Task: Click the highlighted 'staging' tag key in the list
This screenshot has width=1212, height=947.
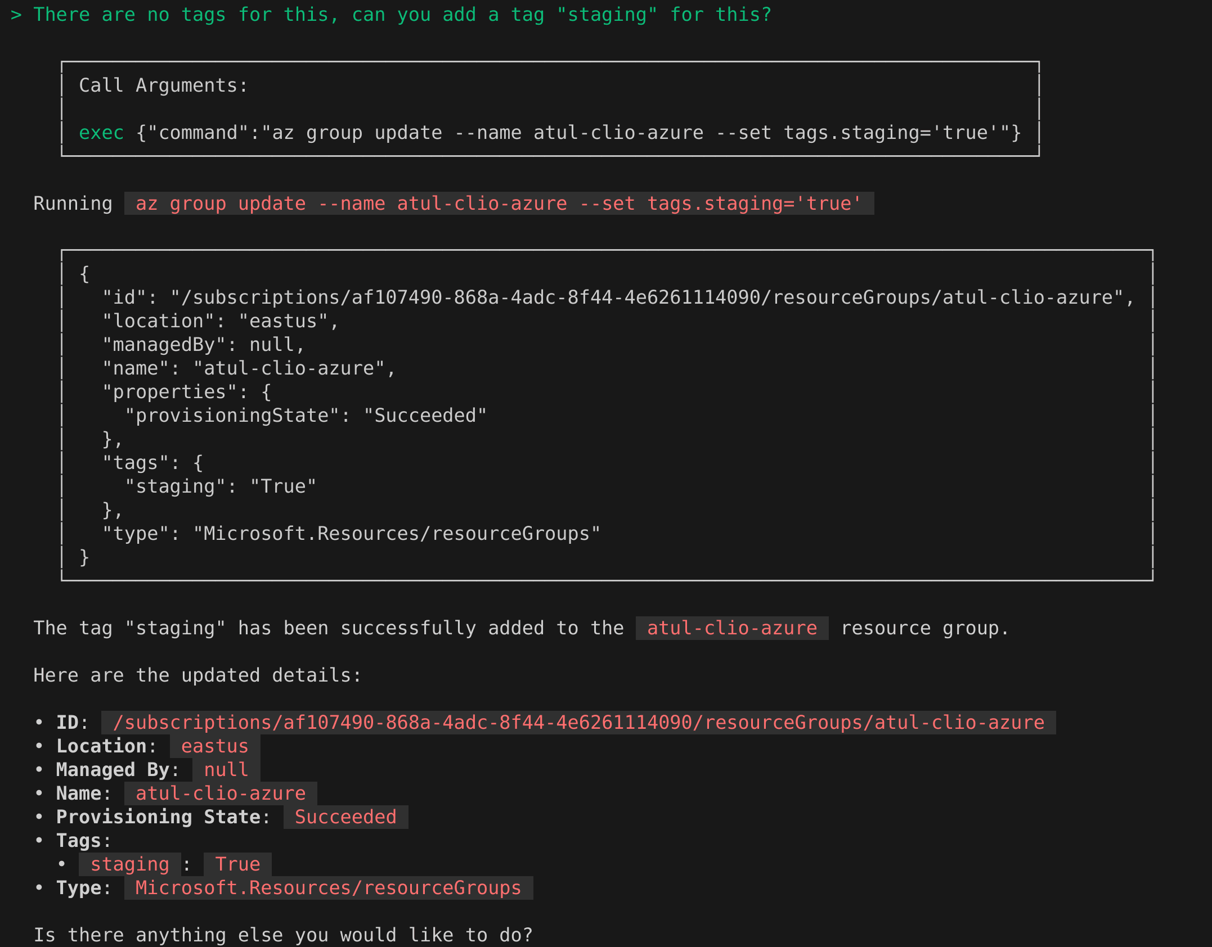Action: point(130,864)
